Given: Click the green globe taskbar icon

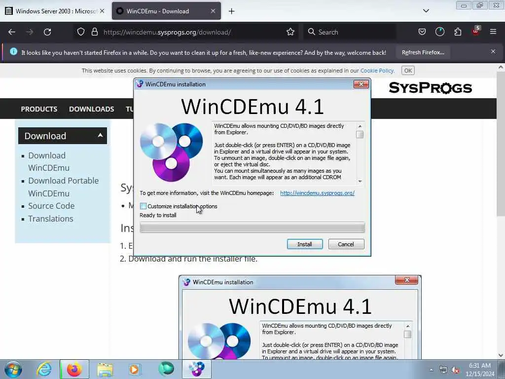Looking at the screenshot, I should pos(166,369).
